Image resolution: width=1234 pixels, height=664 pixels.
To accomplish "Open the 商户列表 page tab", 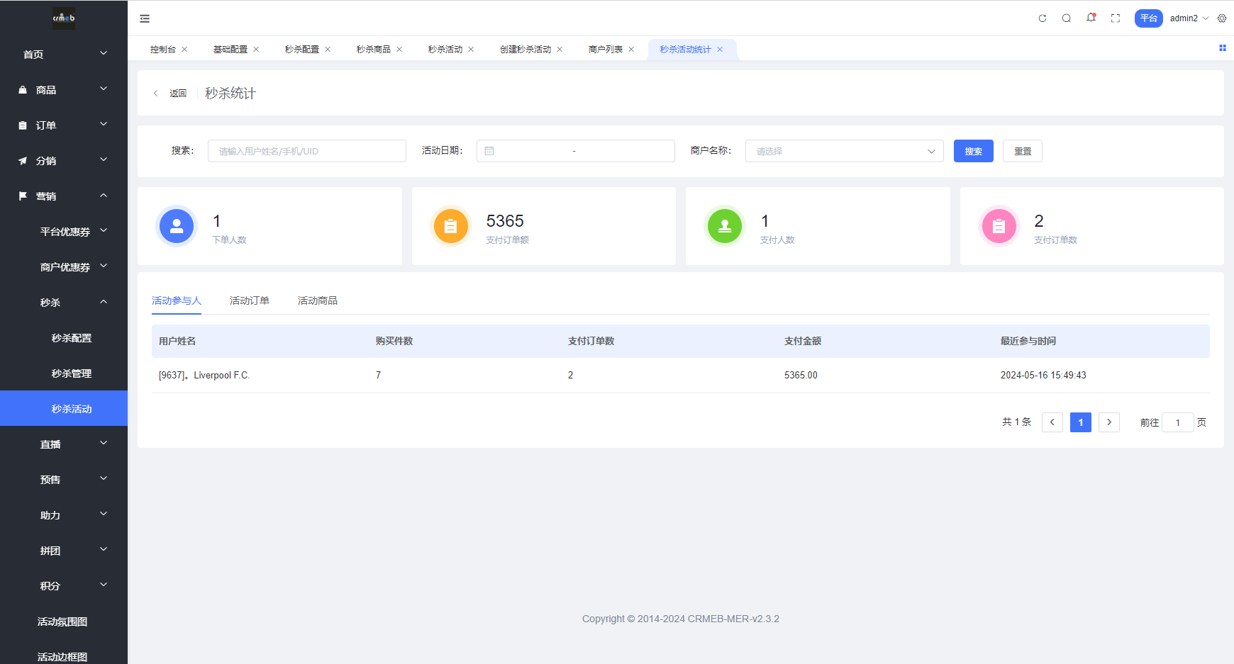I will click(606, 50).
